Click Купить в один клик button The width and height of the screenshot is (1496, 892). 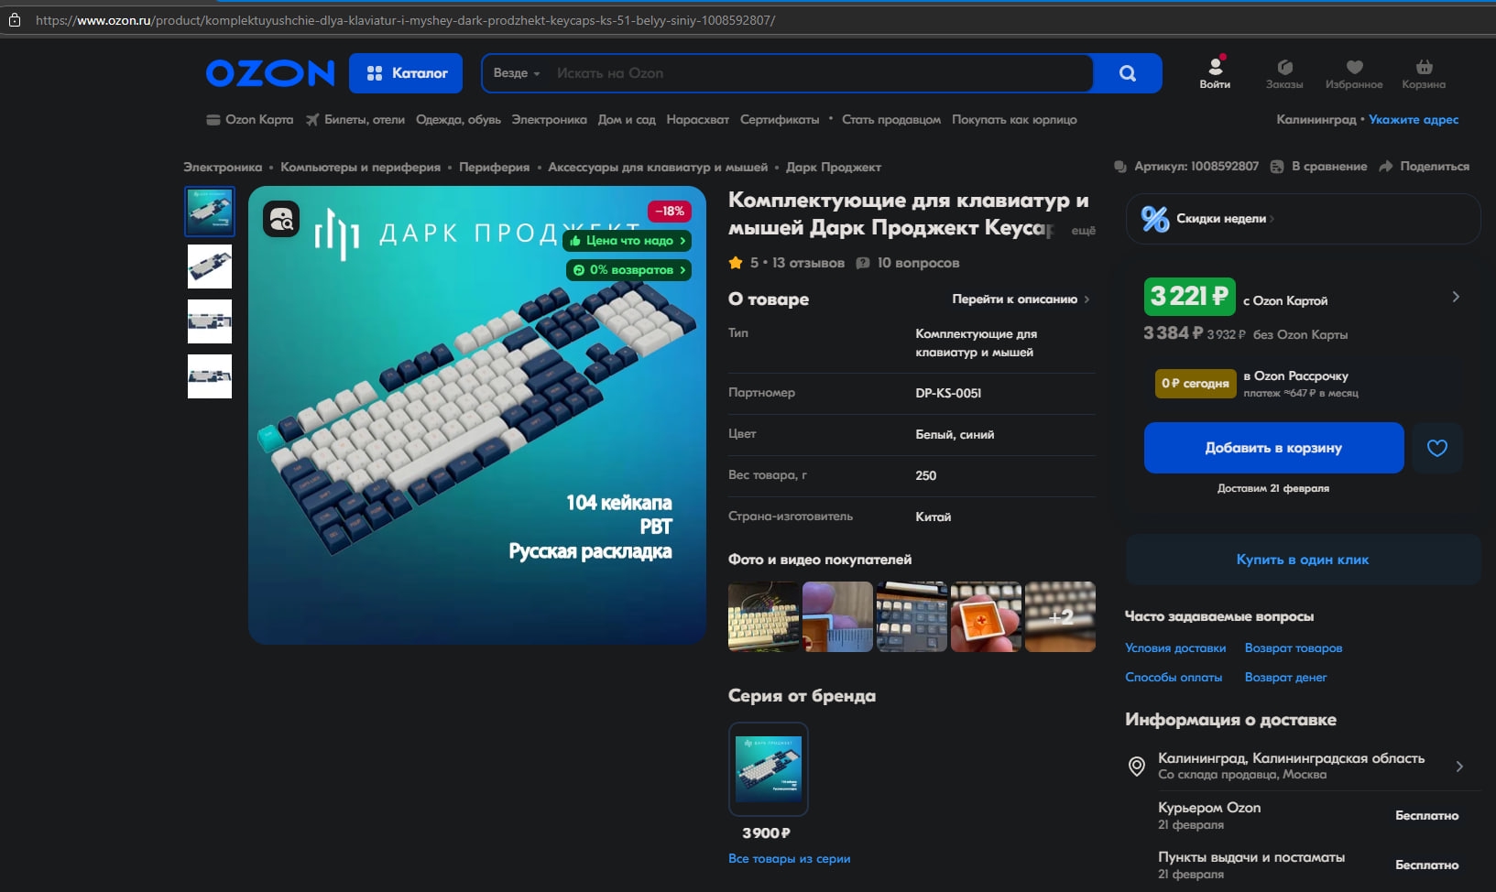[x=1303, y=560]
